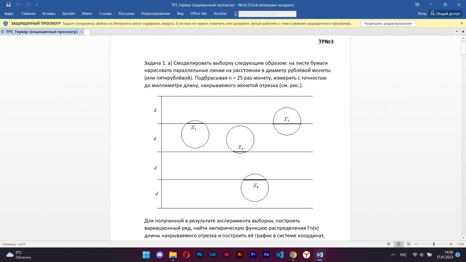This screenshot has height=262, width=466.
Task: Expand hidden system tray icons
Action: point(393,255)
